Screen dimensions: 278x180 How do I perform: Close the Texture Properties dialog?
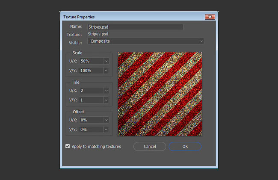[x=210, y=17]
